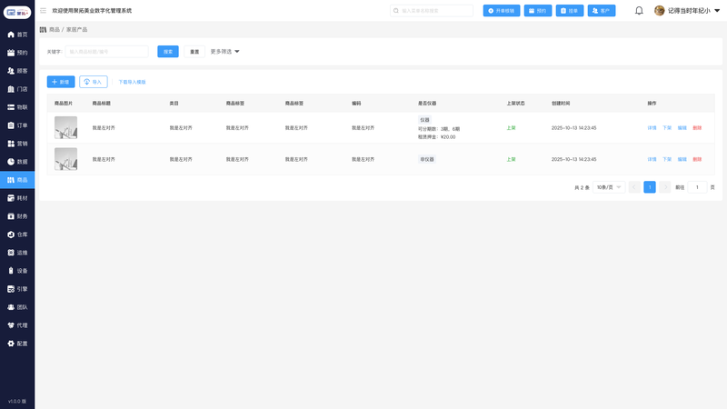Open 数据 data in the sidebar
Image resolution: width=727 pixels, height=409 pixels.
click(17, 162)
